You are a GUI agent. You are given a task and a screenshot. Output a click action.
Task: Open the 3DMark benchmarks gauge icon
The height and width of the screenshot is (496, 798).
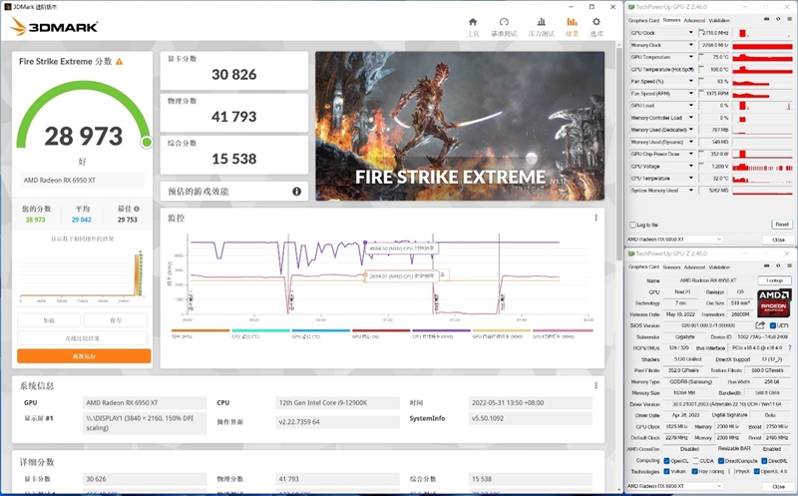pos(504,22)
